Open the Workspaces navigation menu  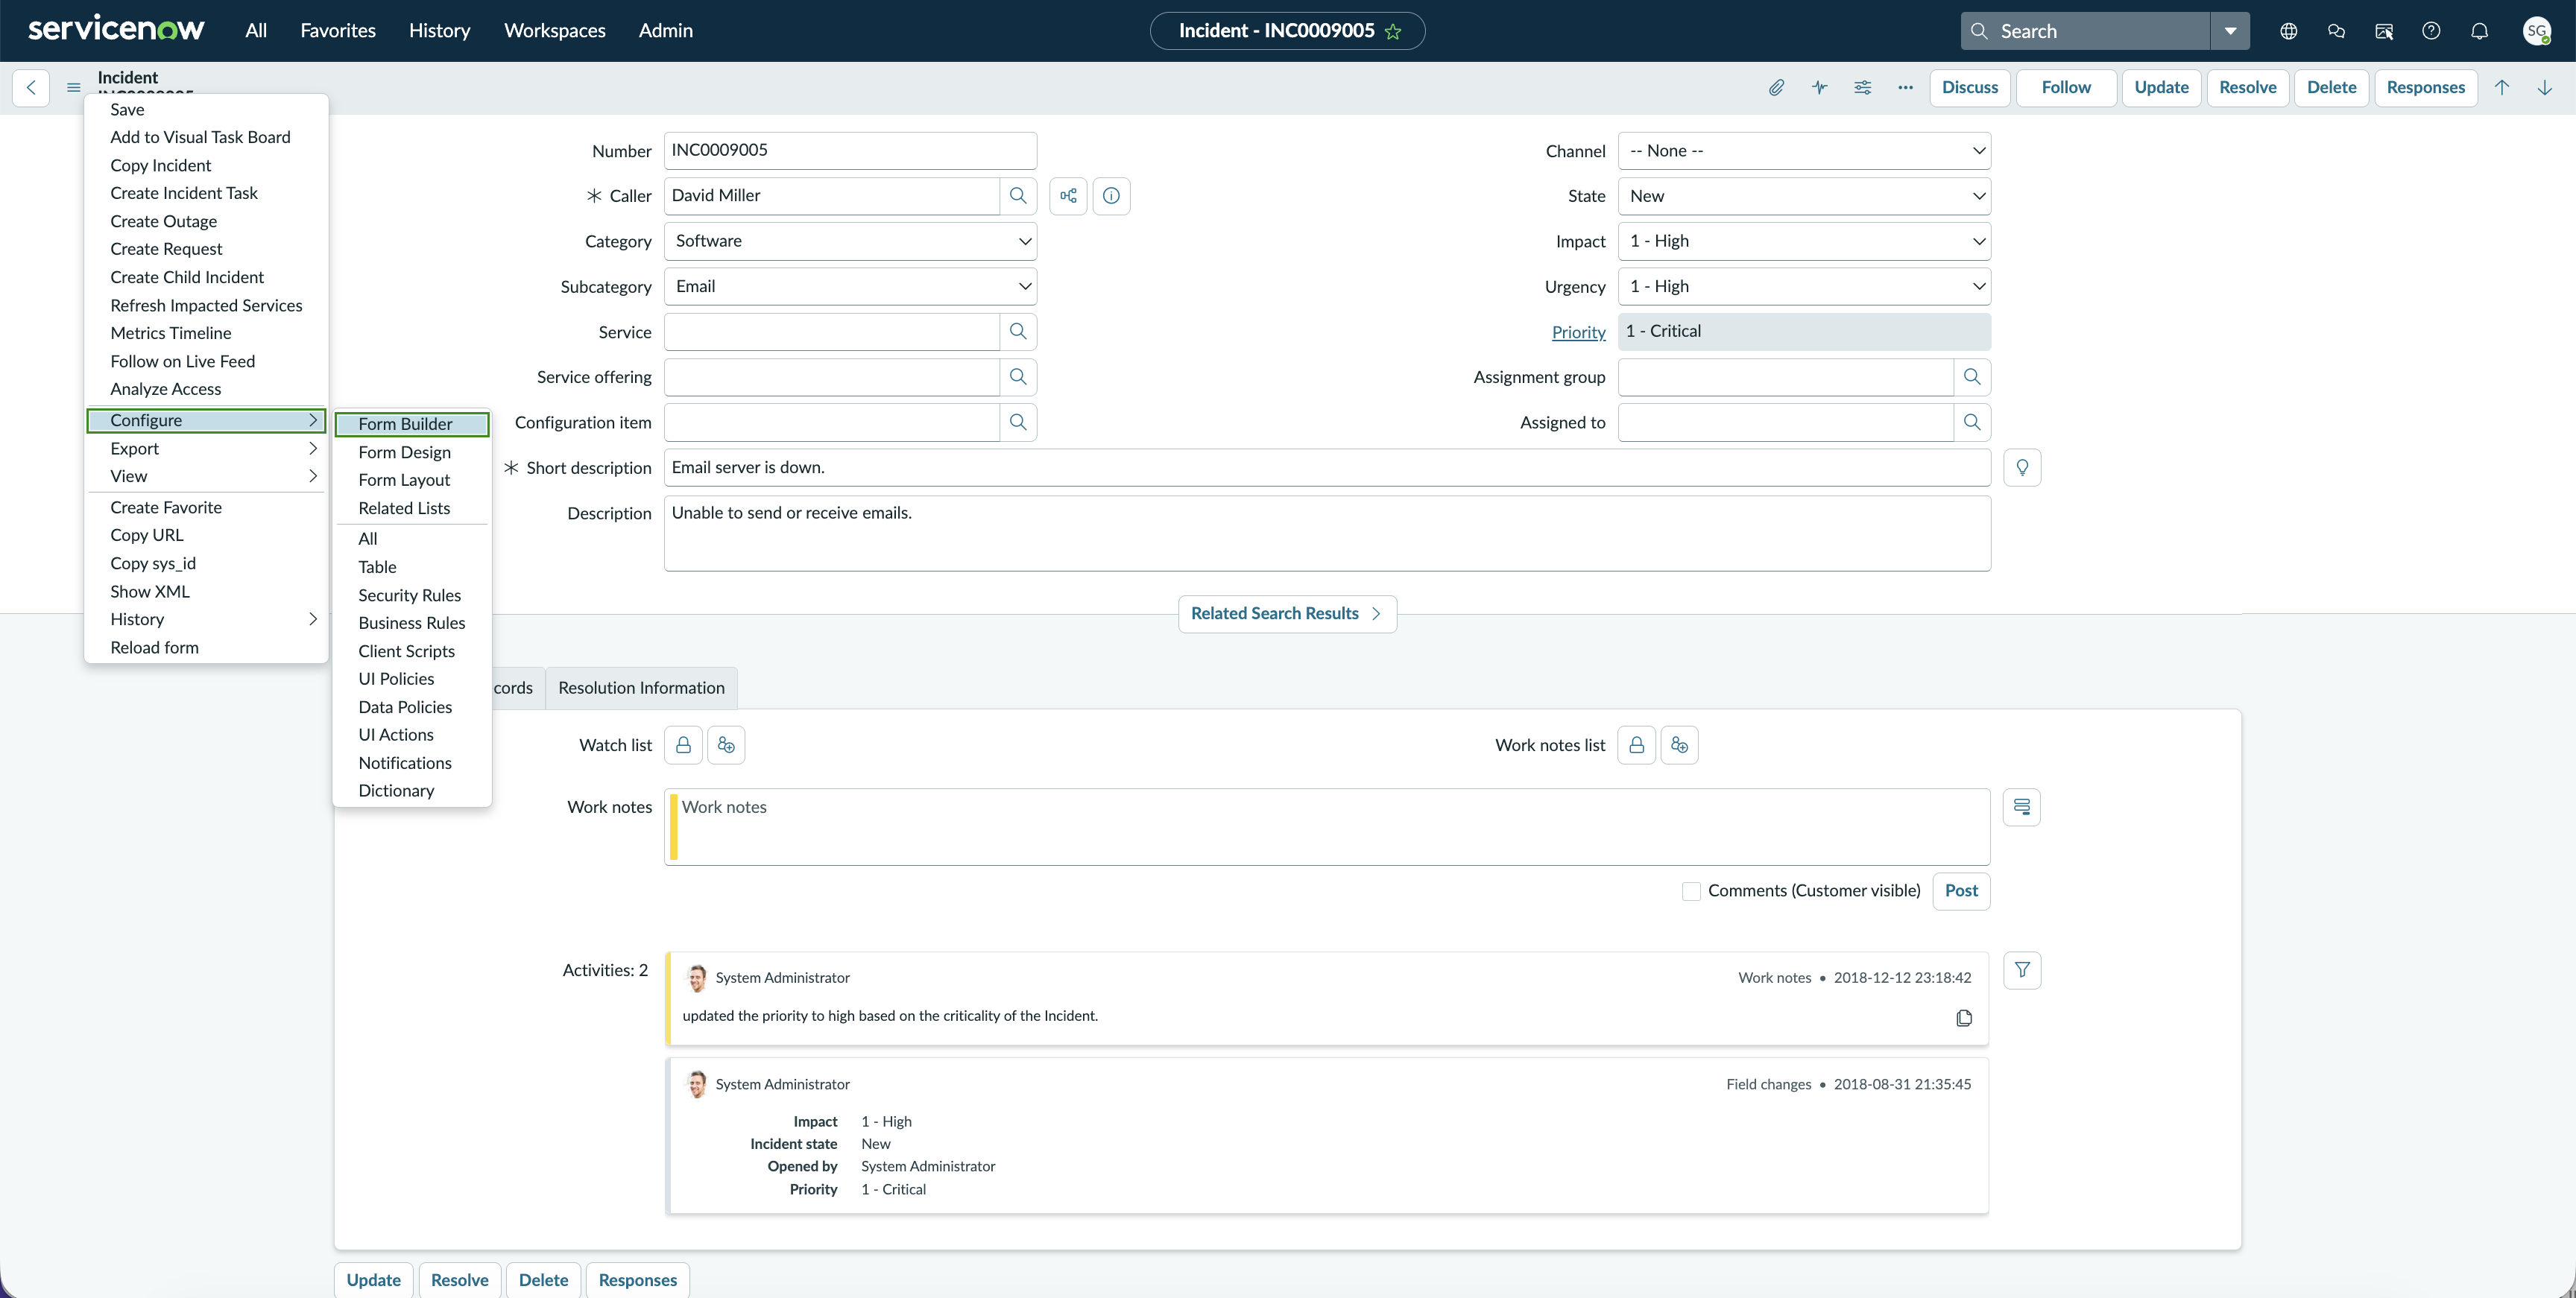click(x=555, y=31)
